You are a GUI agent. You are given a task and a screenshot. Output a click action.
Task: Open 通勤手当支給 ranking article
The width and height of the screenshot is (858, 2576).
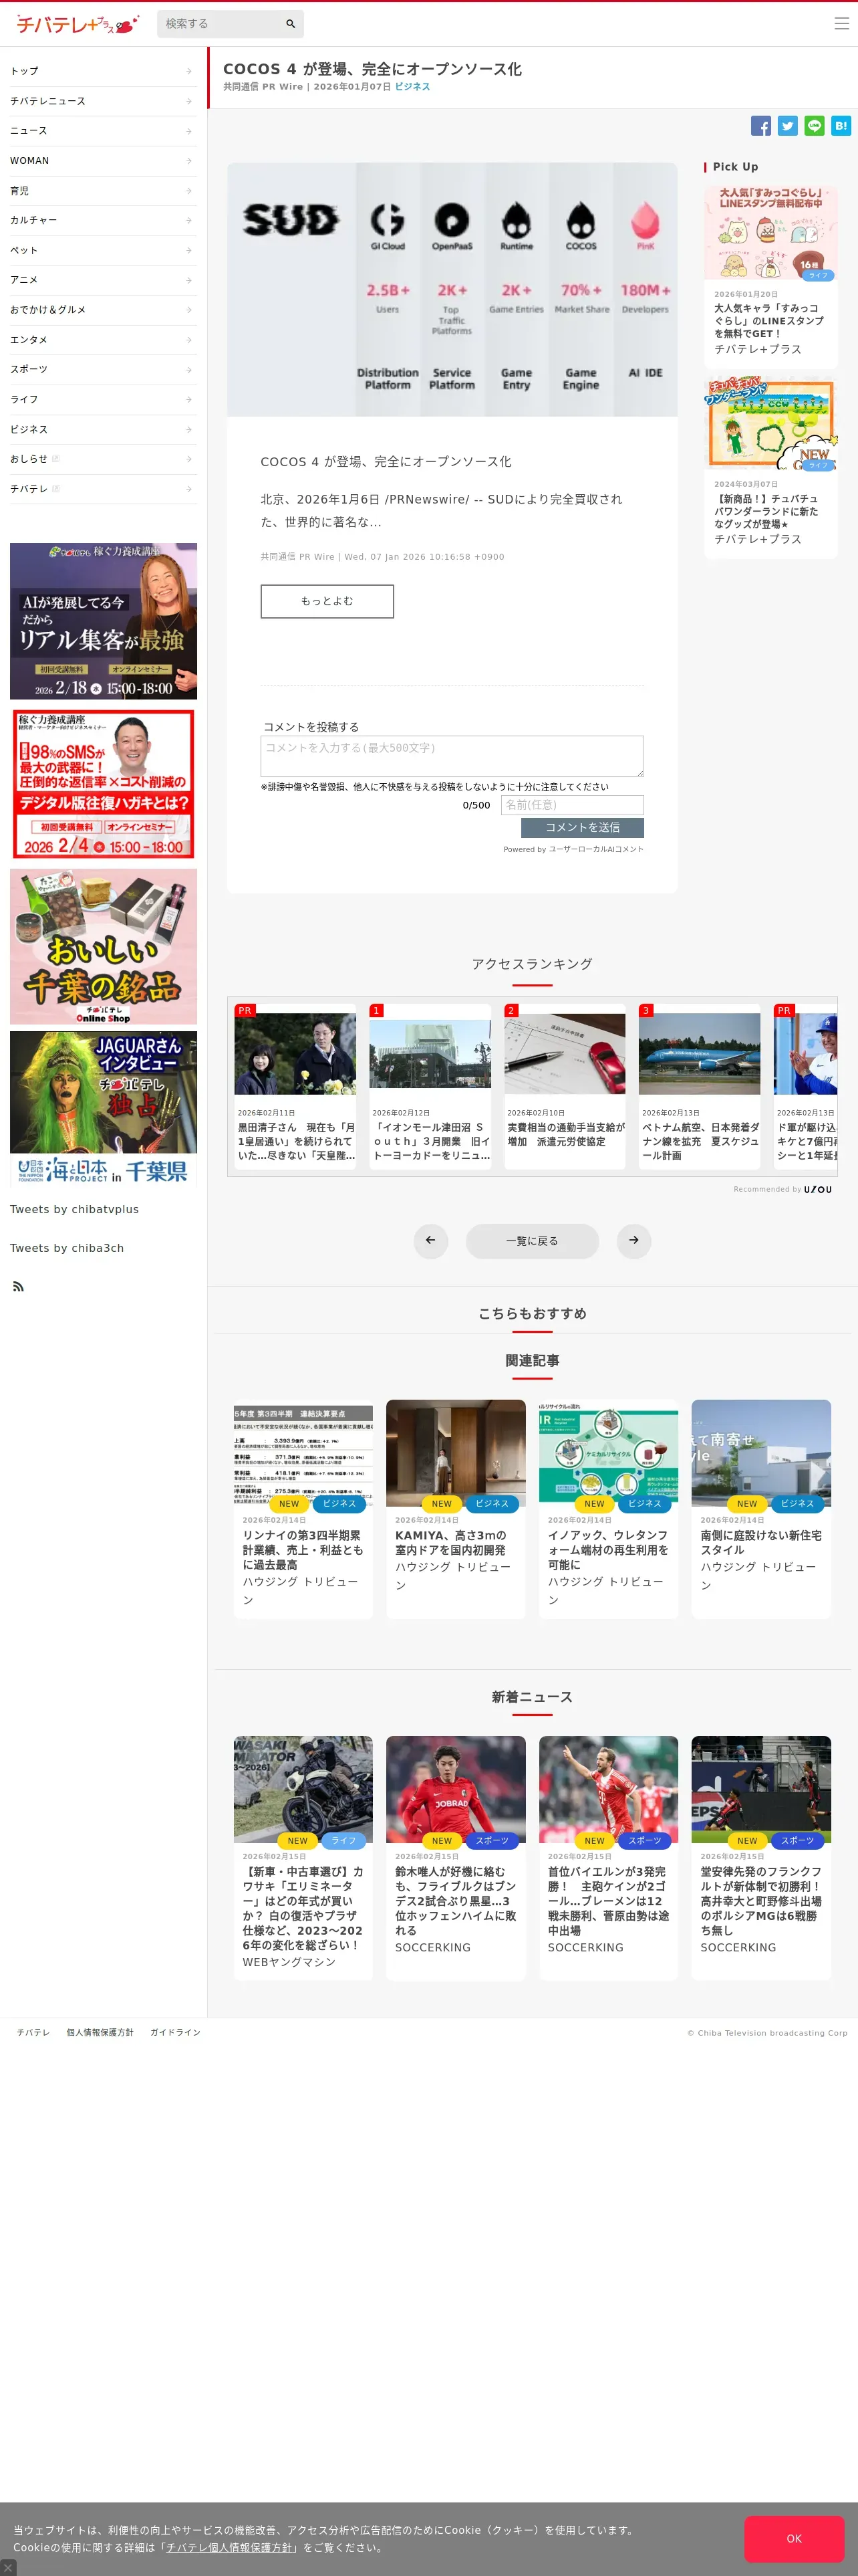coord(565,1087)
